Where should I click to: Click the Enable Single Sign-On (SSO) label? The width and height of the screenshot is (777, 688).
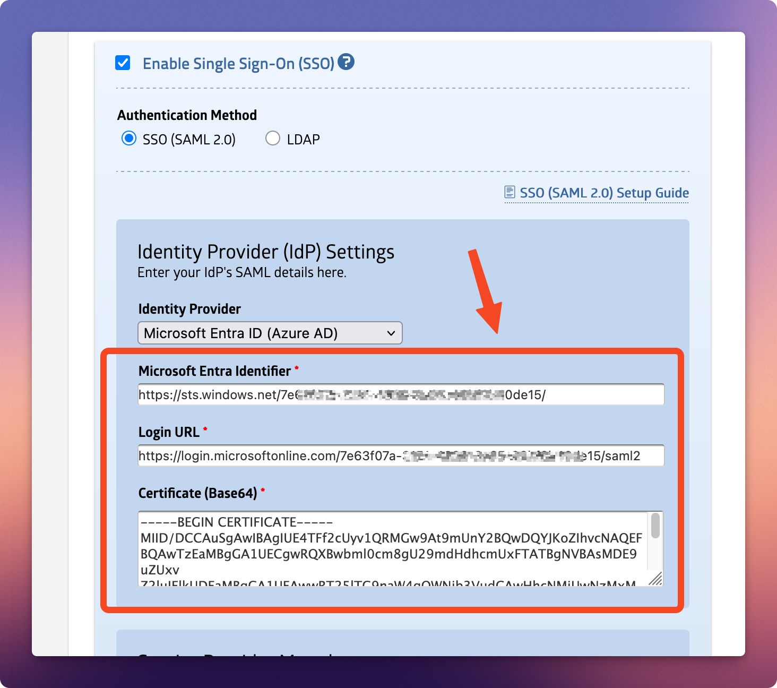click(x=238, y=64)
